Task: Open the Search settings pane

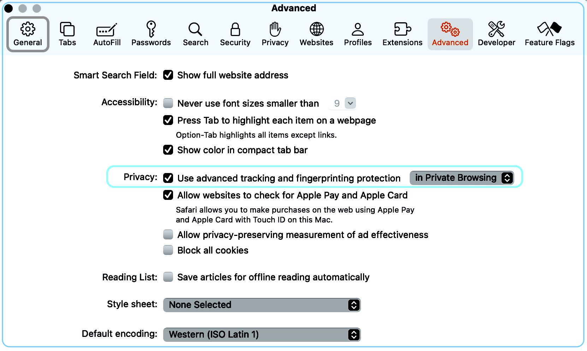Action: [195, 34]
